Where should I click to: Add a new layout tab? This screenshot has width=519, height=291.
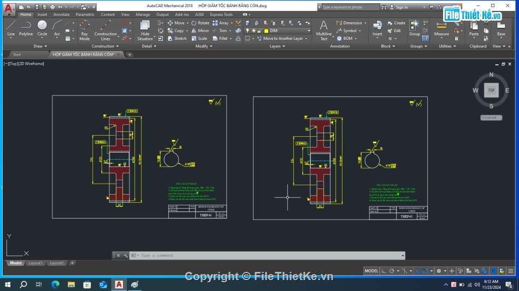pos(72,263)
